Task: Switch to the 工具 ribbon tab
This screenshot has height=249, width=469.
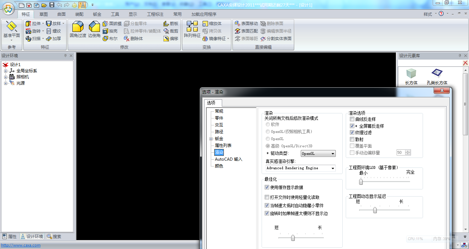Action: [115, 14]
